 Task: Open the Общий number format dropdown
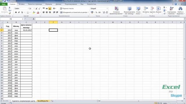tap(107, 8)
